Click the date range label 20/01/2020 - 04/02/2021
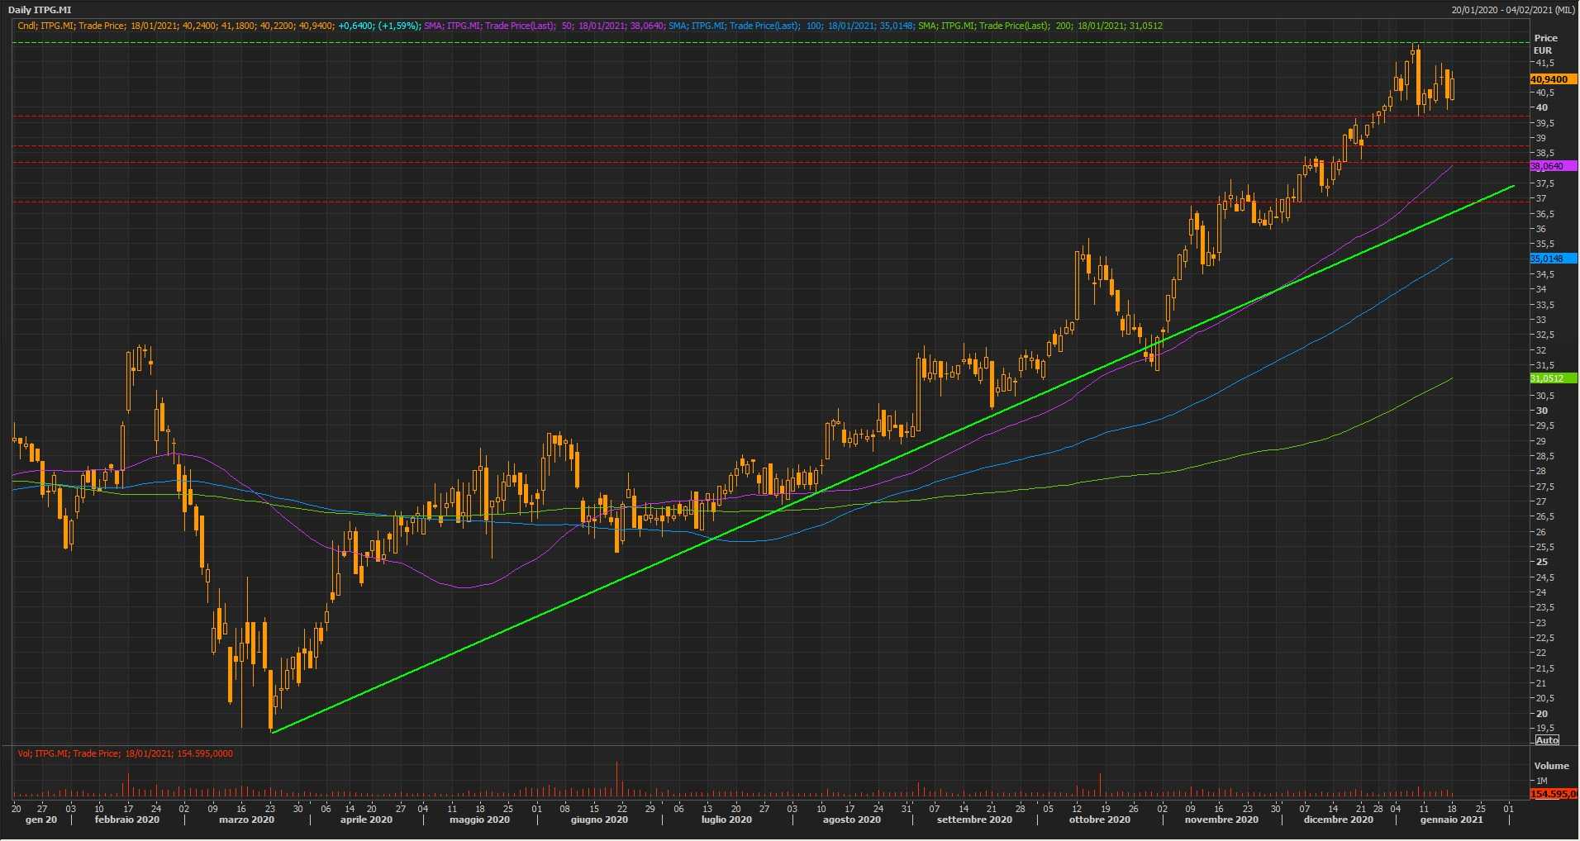 point(1513,10)
